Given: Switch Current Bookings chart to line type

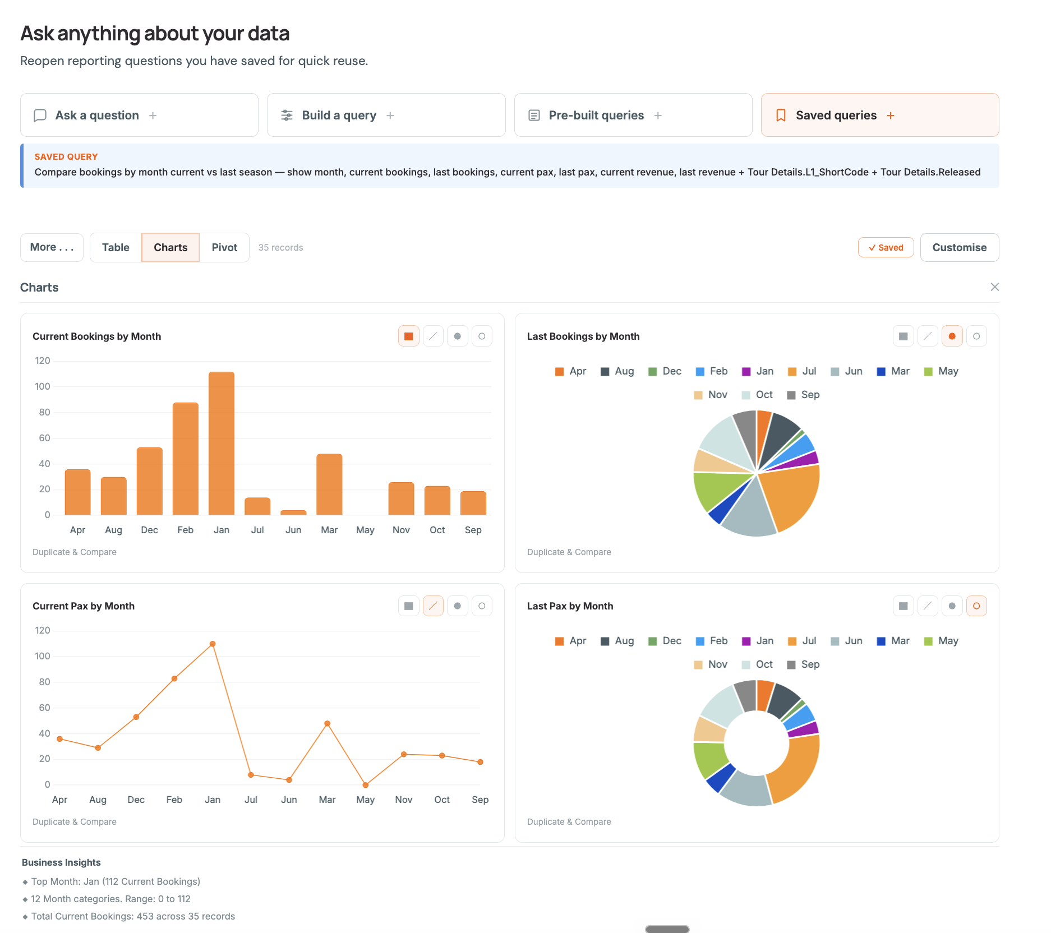Looking at the screenshot, I should [x=433, y=336].
